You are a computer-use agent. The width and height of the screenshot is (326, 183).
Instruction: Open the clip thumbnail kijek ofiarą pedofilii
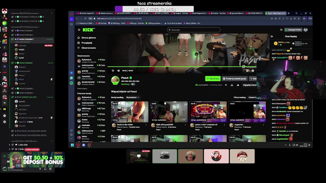coord(169,112)
